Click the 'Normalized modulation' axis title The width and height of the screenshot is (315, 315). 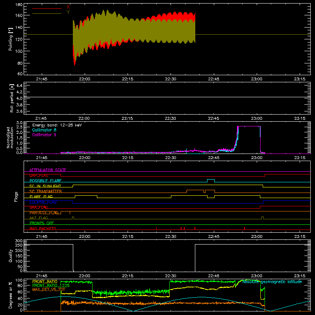10,137
